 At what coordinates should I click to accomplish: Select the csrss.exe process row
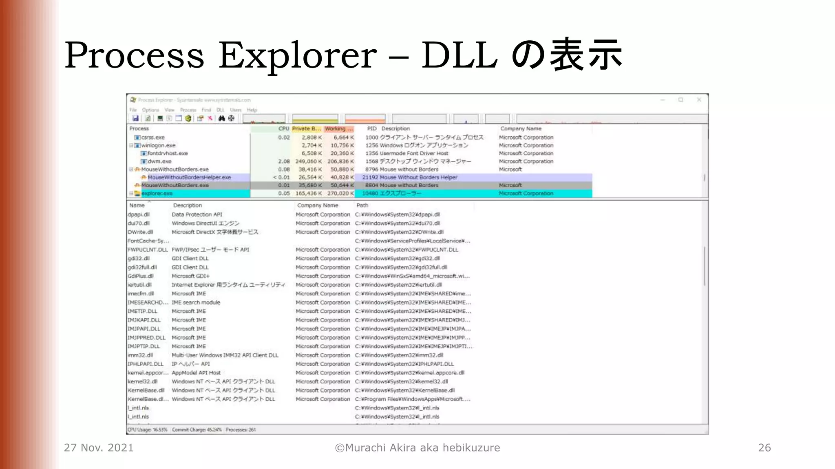(360, 138)
